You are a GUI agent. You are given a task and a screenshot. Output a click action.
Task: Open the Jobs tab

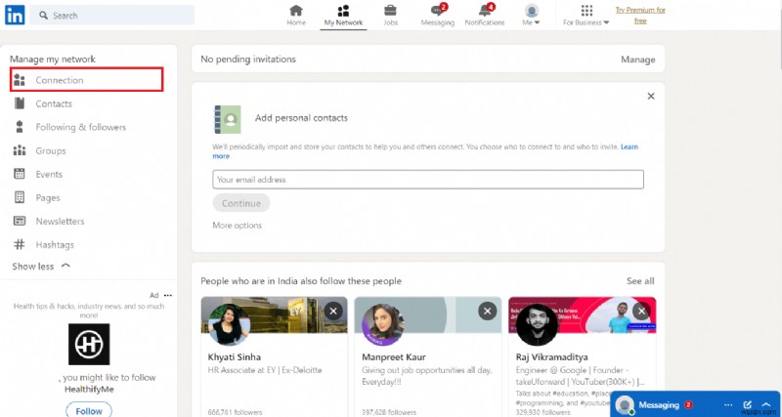[390, 16]
